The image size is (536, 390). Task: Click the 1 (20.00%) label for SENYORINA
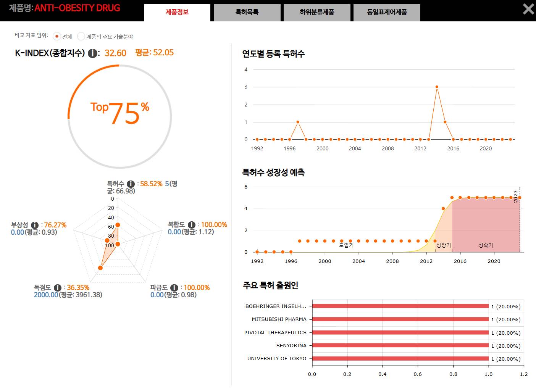click(506, 346)
